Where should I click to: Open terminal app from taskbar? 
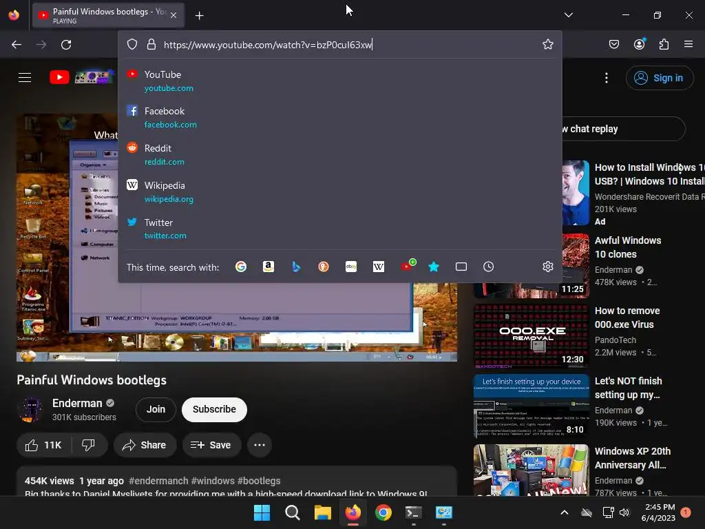(413, 512)
